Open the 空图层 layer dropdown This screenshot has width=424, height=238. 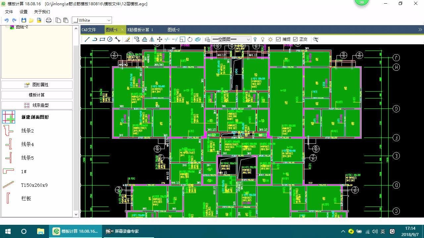point(231,39)
